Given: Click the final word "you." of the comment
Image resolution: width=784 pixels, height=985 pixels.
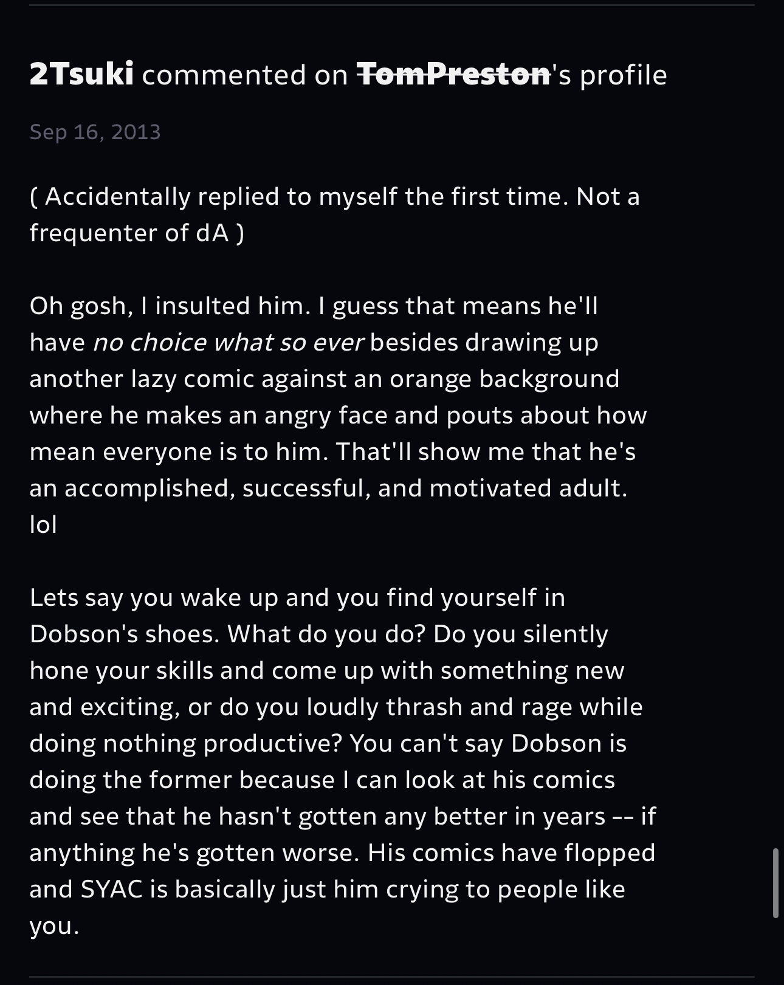Looking at the screenshot, I should [54, 925].
